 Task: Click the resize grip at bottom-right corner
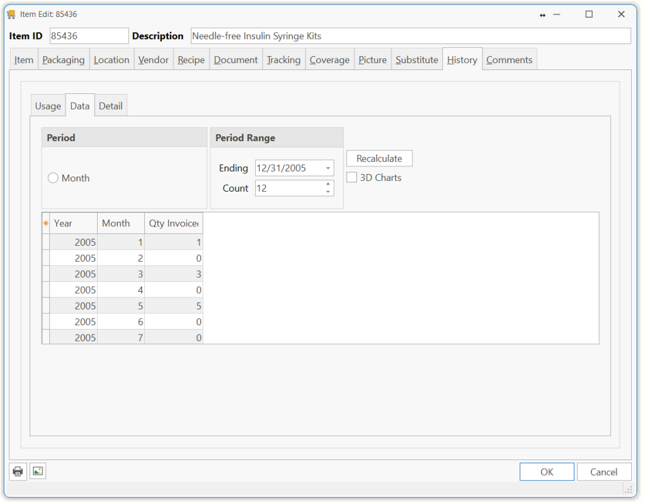tap(628, 490)
